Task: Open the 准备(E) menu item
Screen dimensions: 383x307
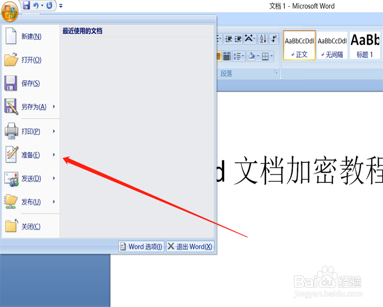Action: coord(31,155)
